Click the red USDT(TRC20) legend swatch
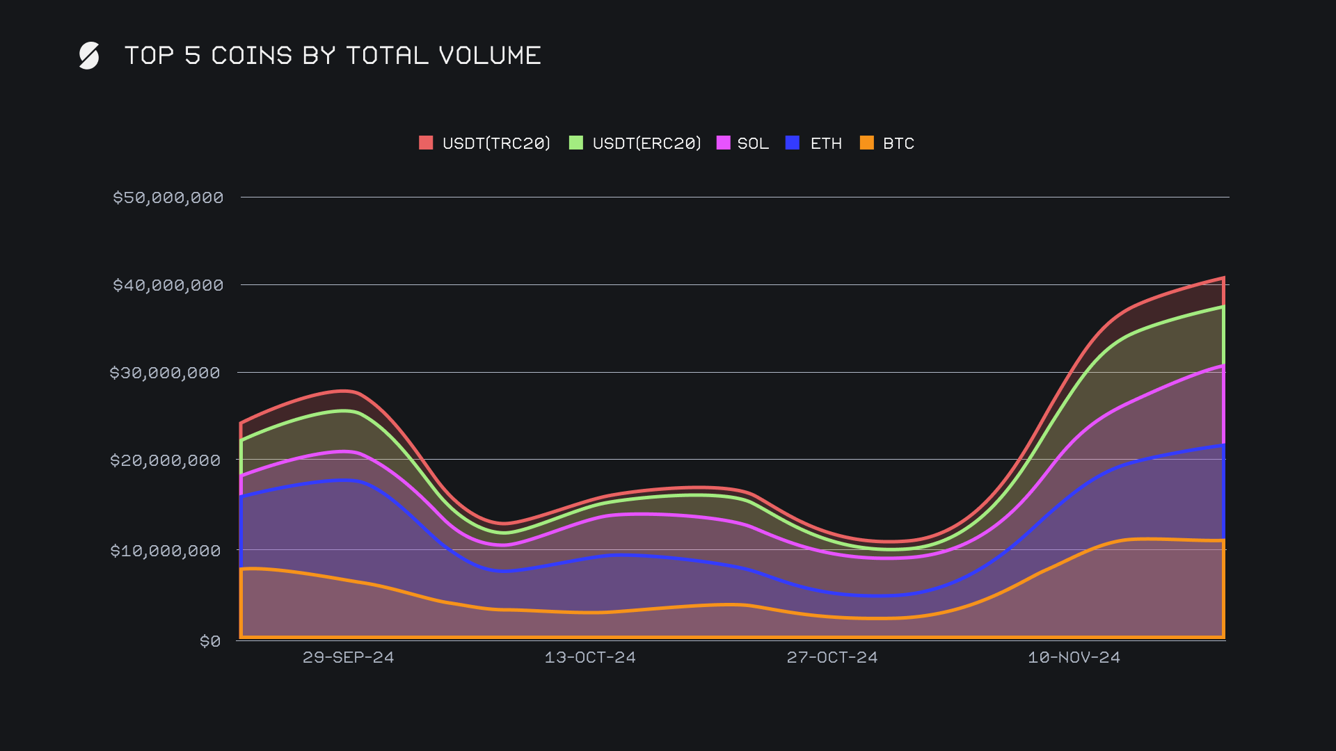The width and height of the screenshot is (1336, 751). 426,143
